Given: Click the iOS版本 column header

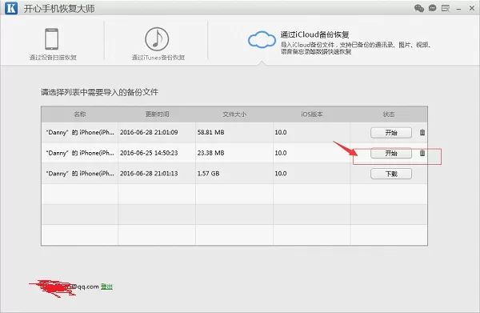Looking at the screenshot, I should [312, 114].
